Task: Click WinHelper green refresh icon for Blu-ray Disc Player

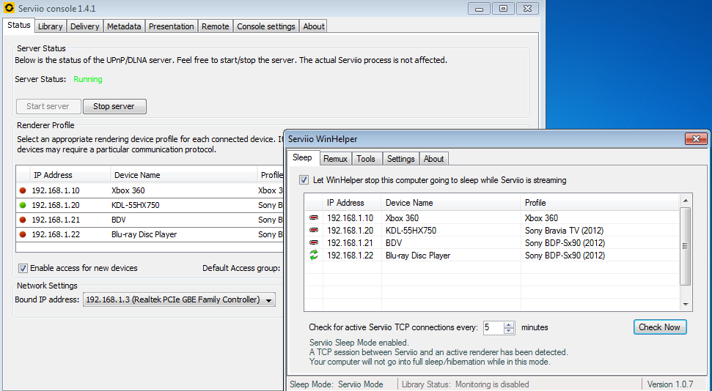Action: (314, 256)
